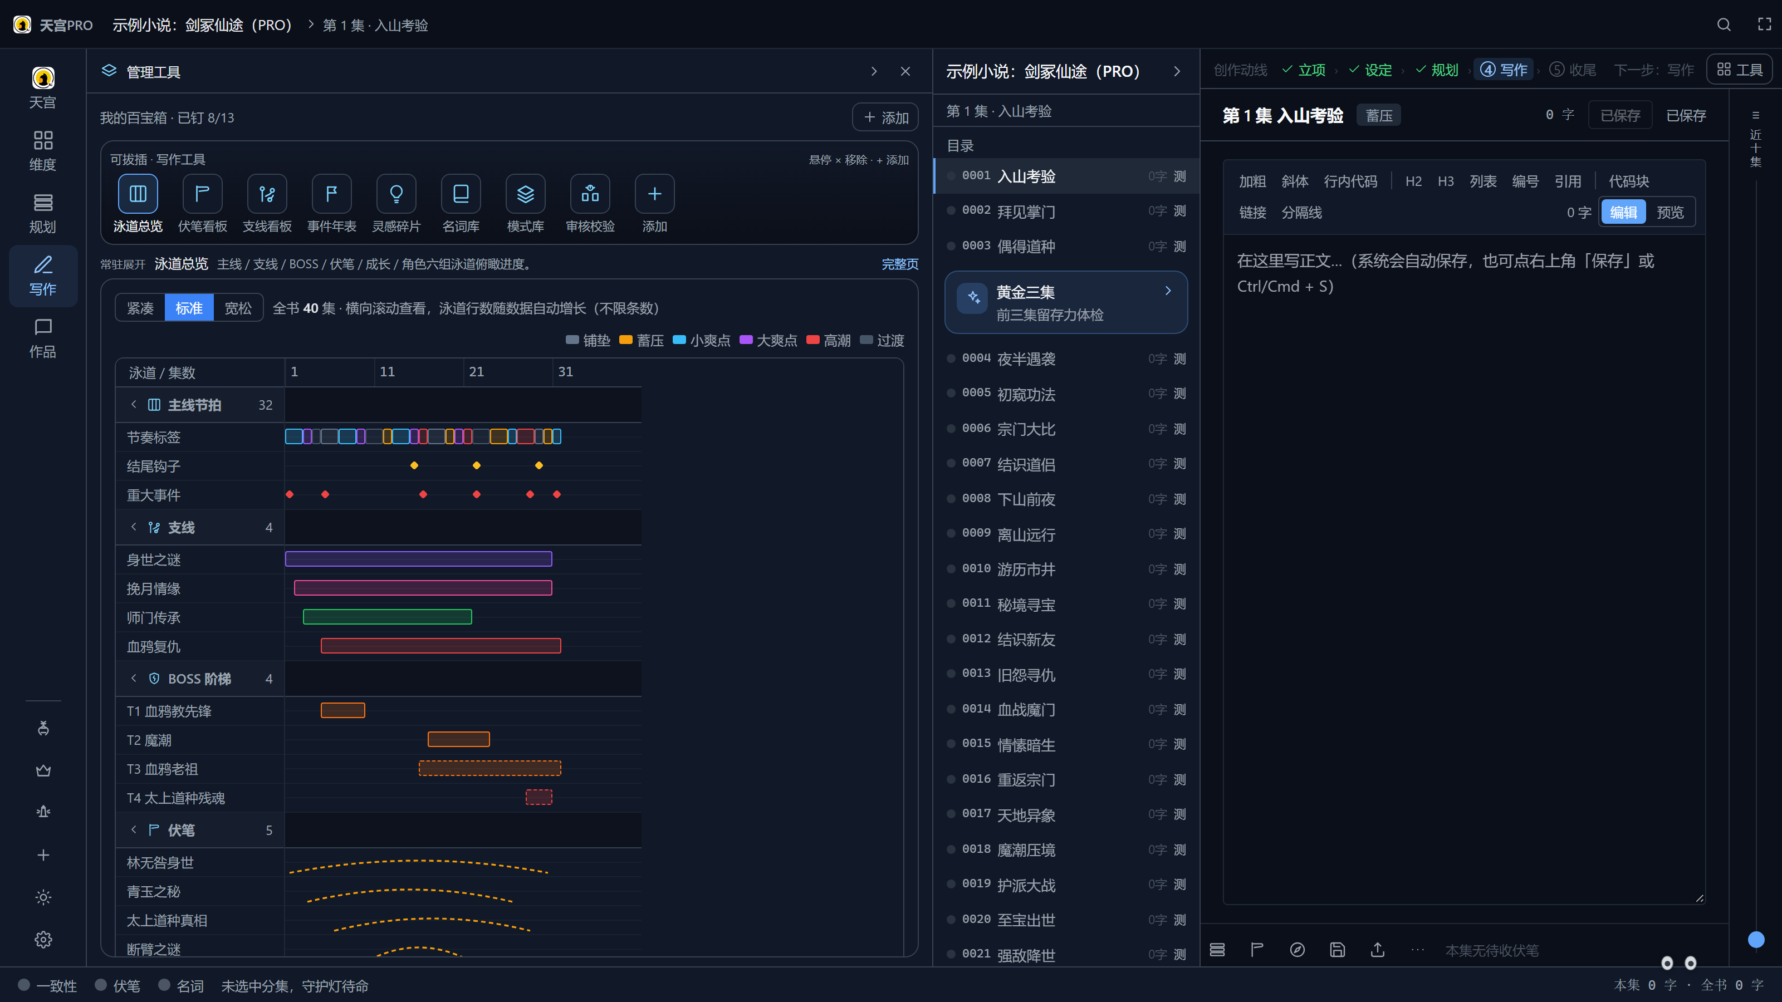
Task: Select 标准 density option
Action: tap(189, 308)
